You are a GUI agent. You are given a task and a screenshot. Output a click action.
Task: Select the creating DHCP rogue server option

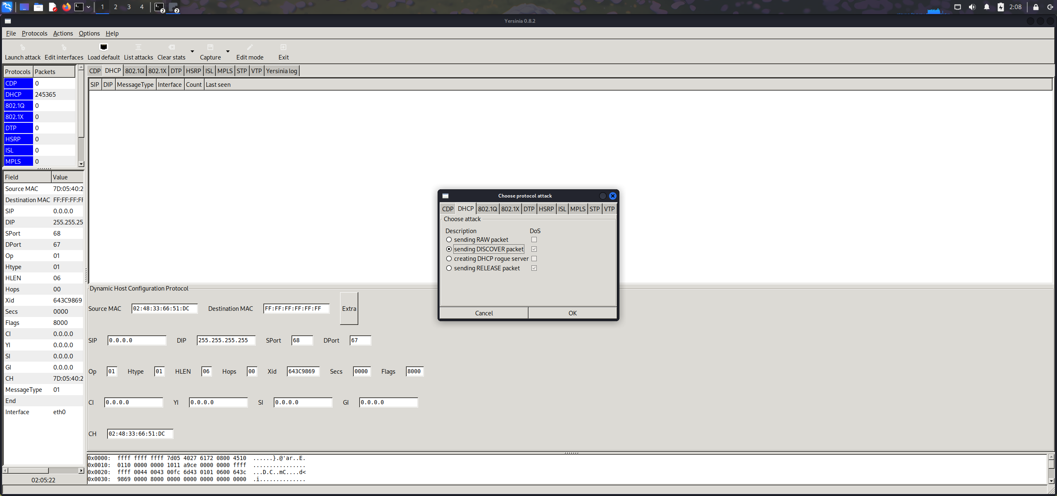(449, 259)
